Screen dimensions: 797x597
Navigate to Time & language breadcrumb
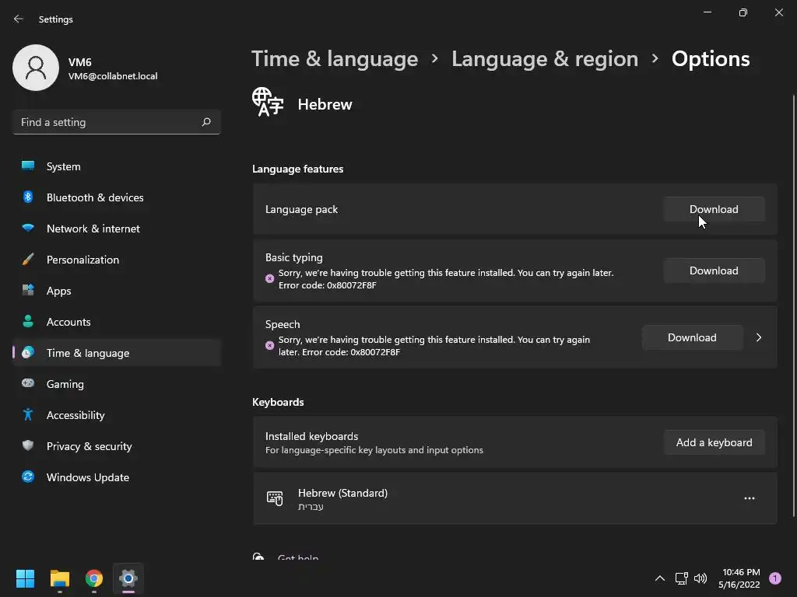coord(335,59)
